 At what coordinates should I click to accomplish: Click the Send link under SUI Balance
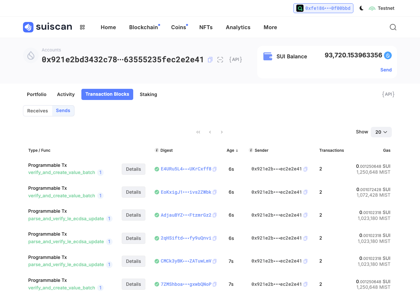(x=386, y=70)
